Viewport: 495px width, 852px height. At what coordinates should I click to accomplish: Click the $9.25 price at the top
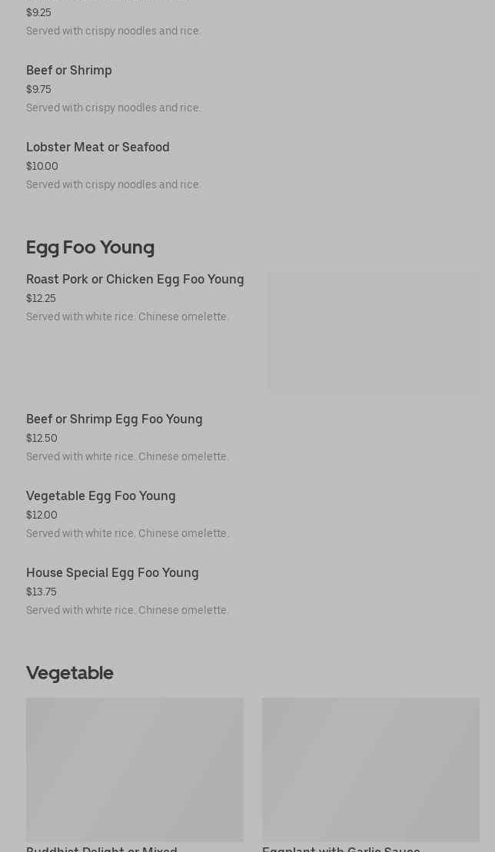click(x=38, y=13)
